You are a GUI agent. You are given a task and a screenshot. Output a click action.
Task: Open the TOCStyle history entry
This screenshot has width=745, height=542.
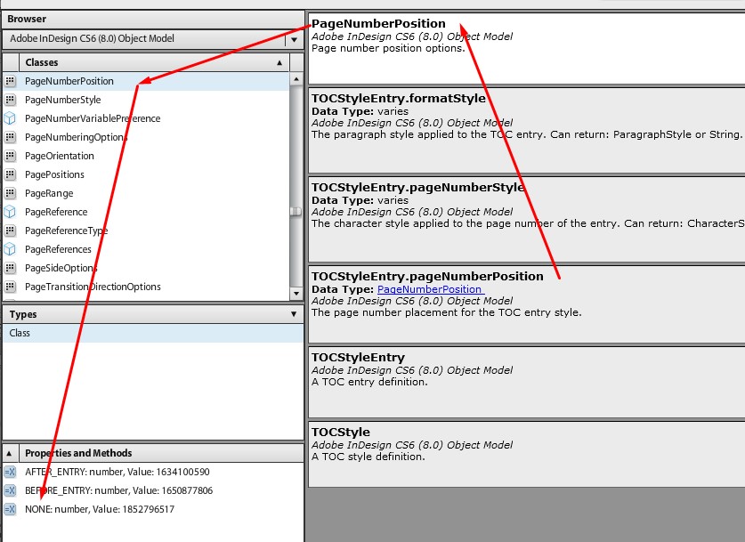[526, 454]
